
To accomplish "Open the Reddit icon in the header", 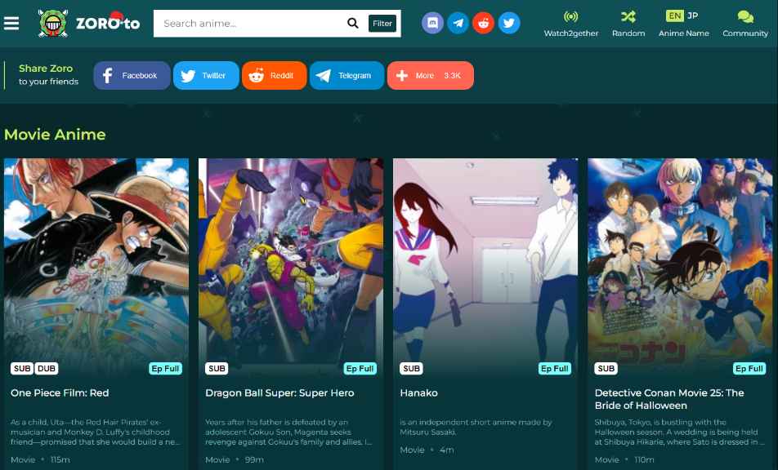I will click(x=484, y=23).
